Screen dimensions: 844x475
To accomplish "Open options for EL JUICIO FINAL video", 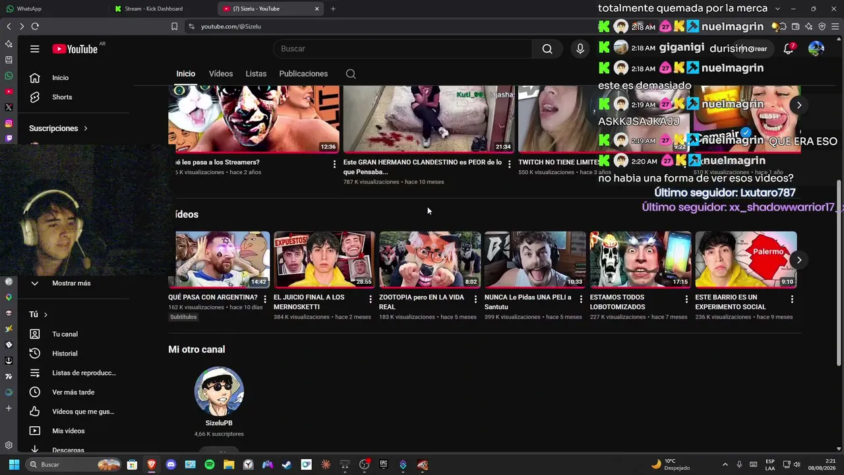I will point(370,299).
